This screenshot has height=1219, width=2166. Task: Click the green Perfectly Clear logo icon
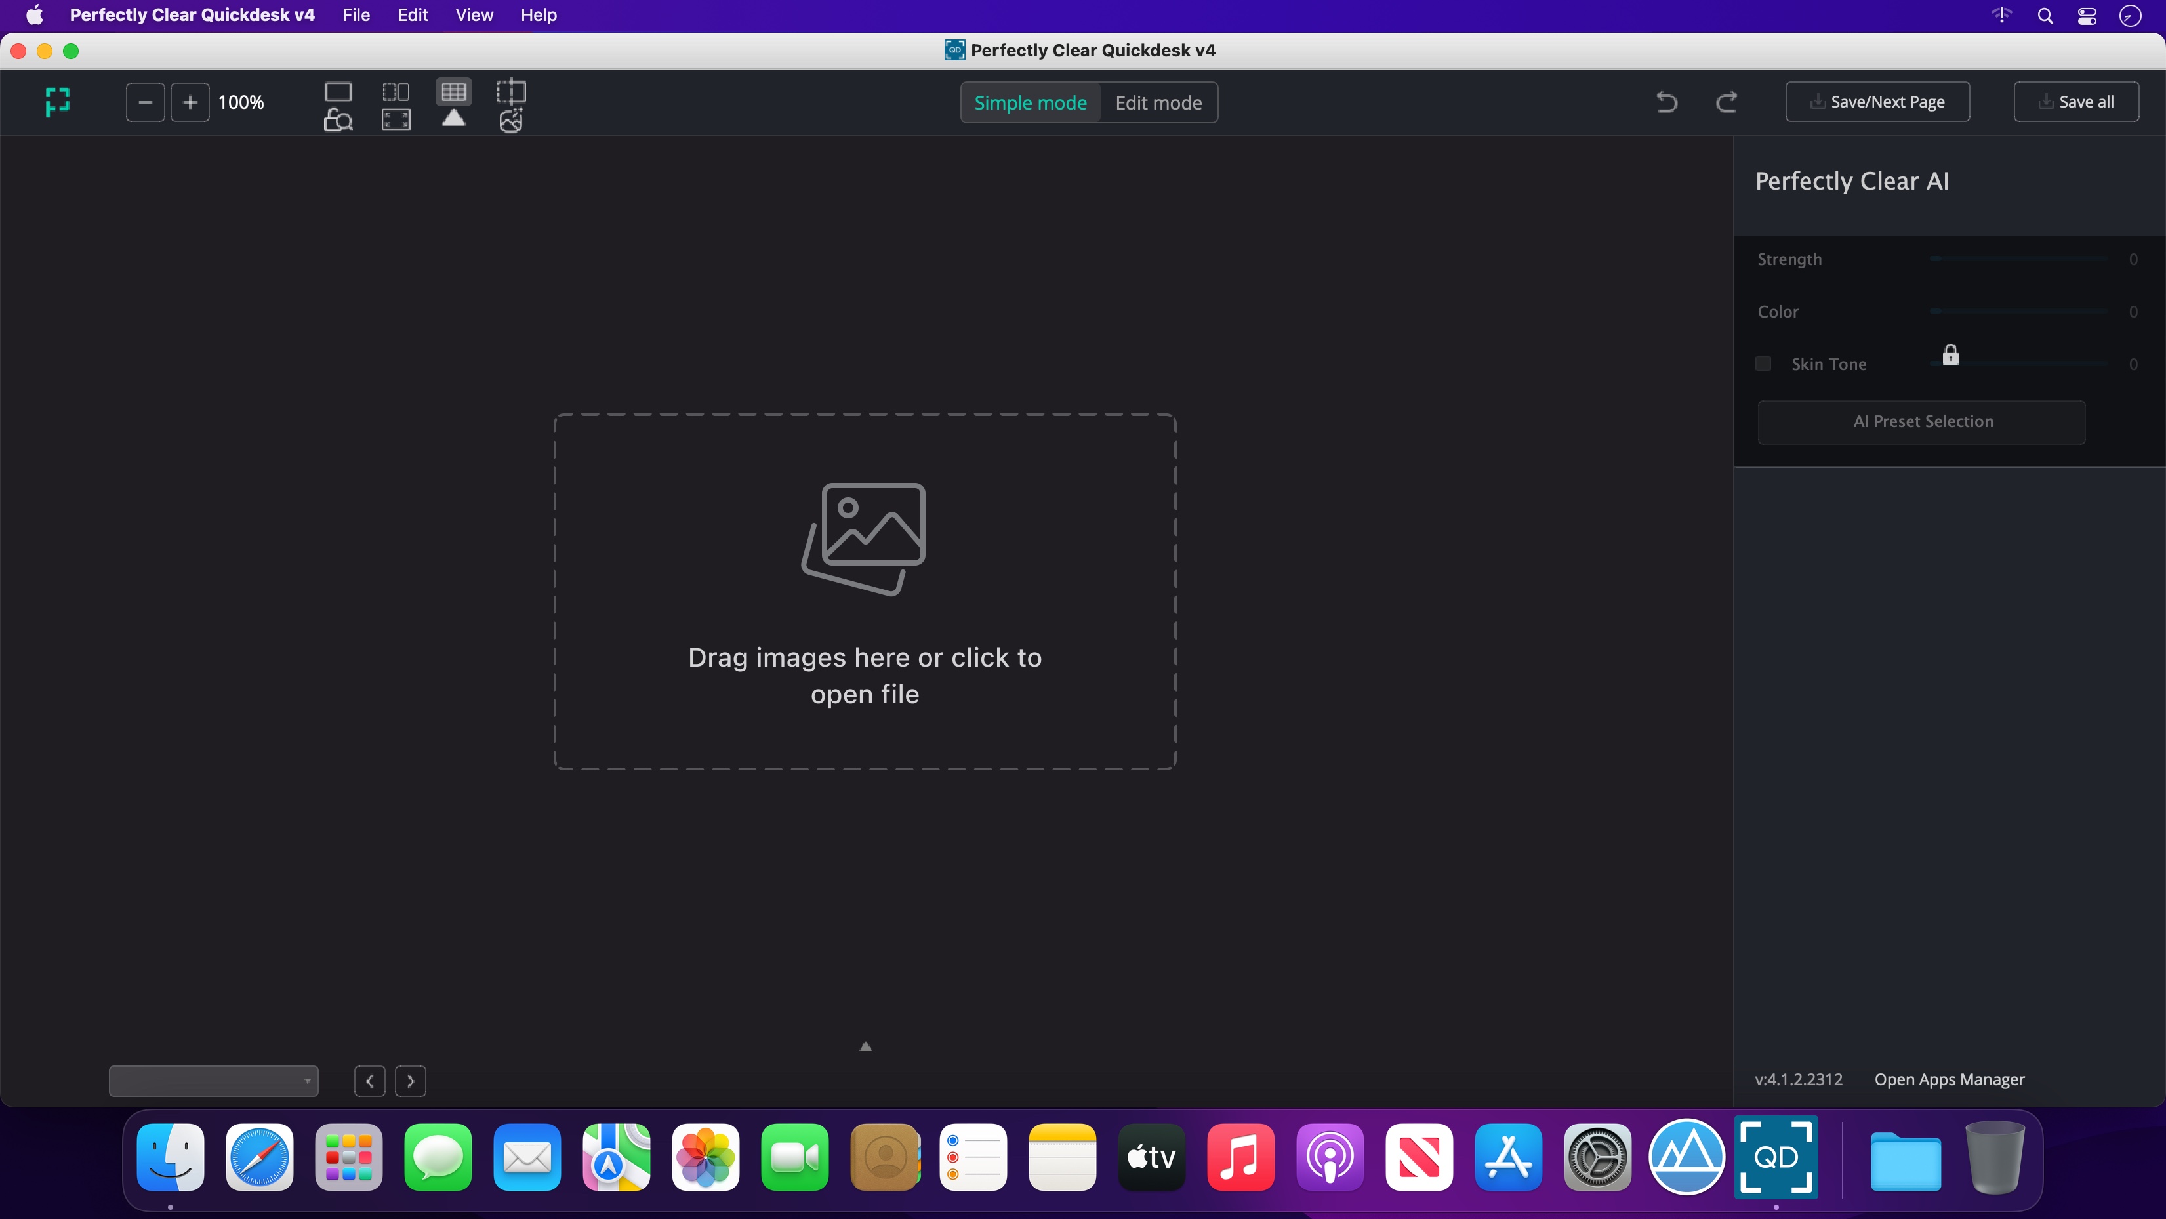(x=57, y=102)
